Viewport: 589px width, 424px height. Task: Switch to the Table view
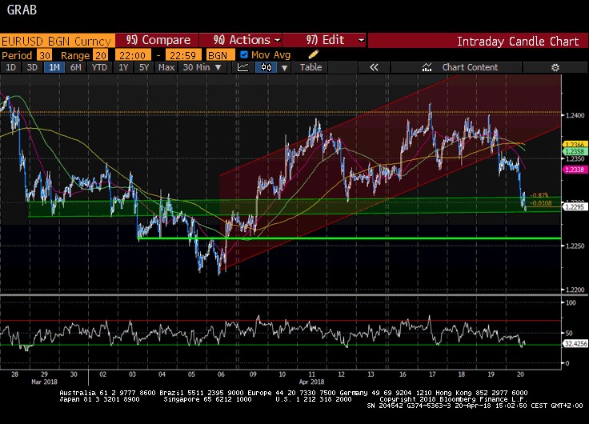click(311, 68)
